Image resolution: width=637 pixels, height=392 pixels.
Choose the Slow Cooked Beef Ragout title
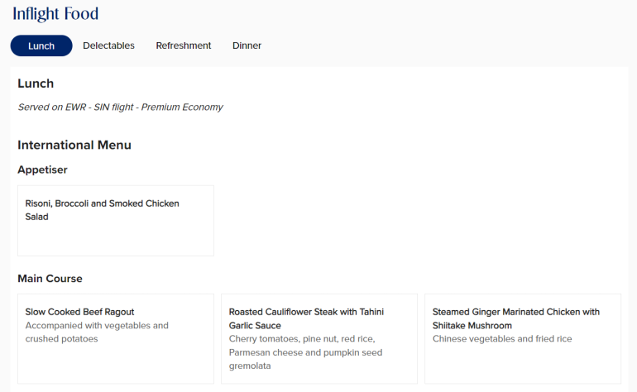[79, 312]
